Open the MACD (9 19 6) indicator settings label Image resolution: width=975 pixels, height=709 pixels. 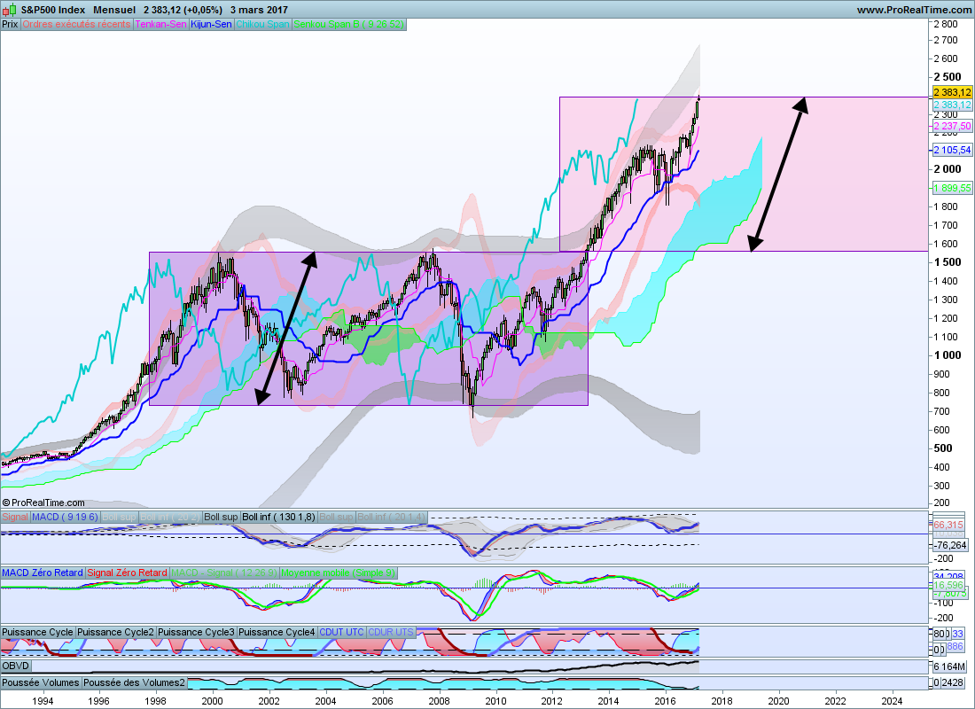(x=65, y=517)
